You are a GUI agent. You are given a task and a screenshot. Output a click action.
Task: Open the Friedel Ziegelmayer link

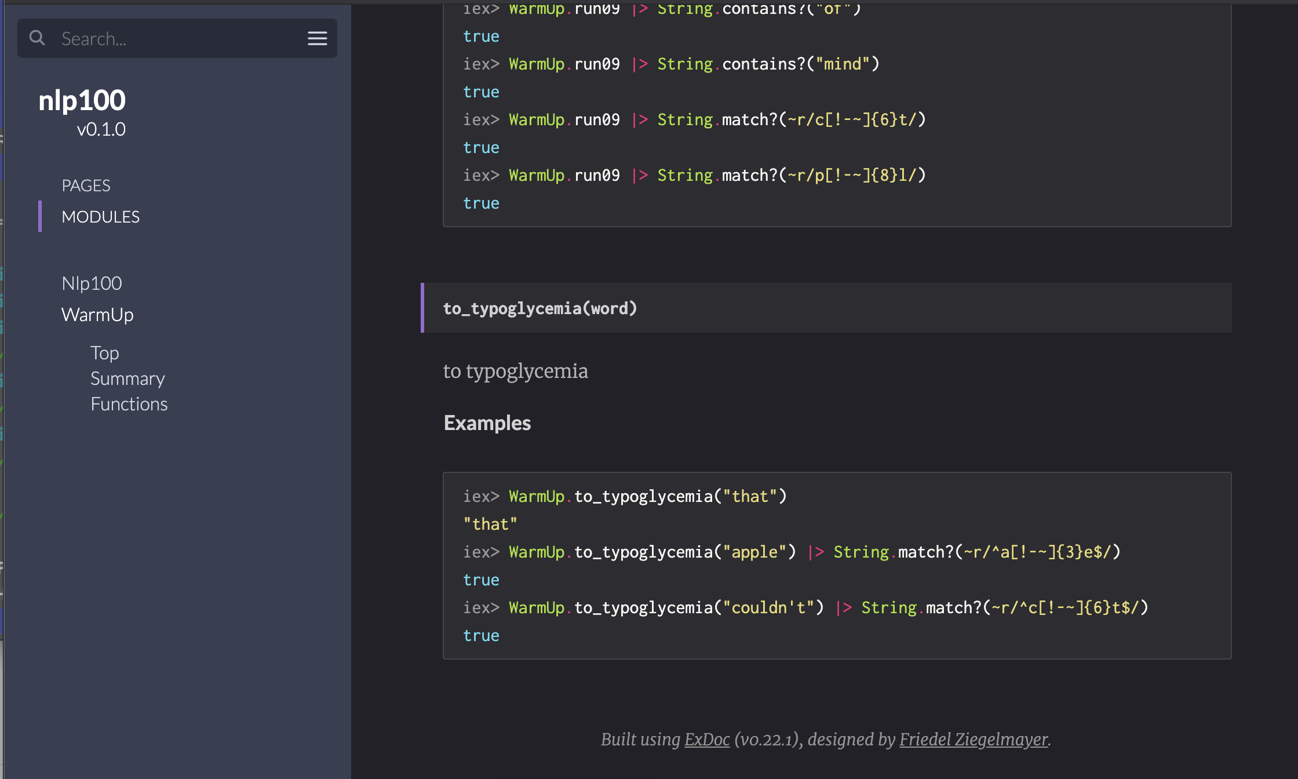974,740
